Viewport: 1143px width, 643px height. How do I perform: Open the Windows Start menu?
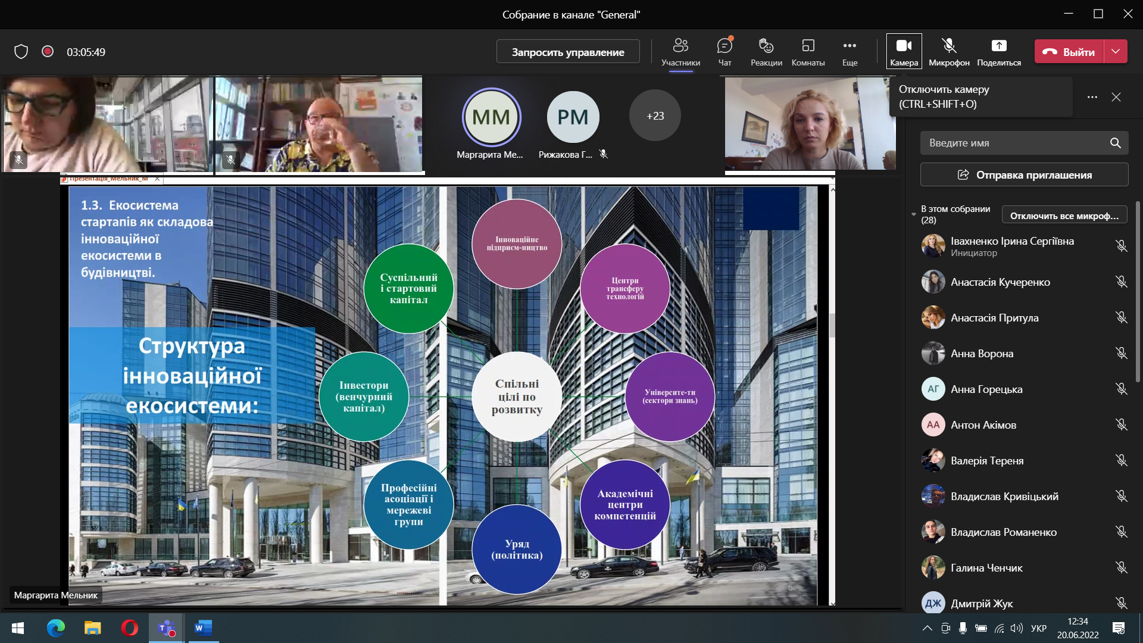point(18,628)
